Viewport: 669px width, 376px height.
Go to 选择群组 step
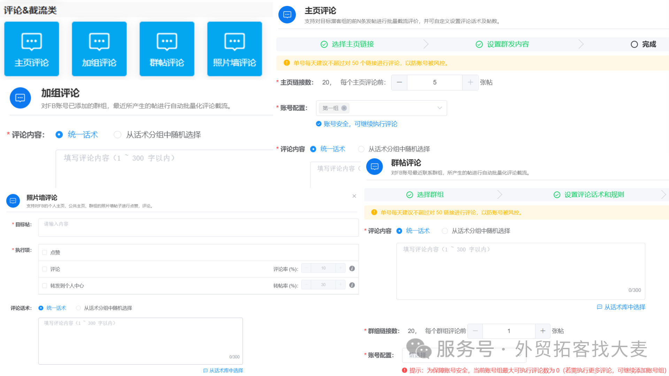430,195
